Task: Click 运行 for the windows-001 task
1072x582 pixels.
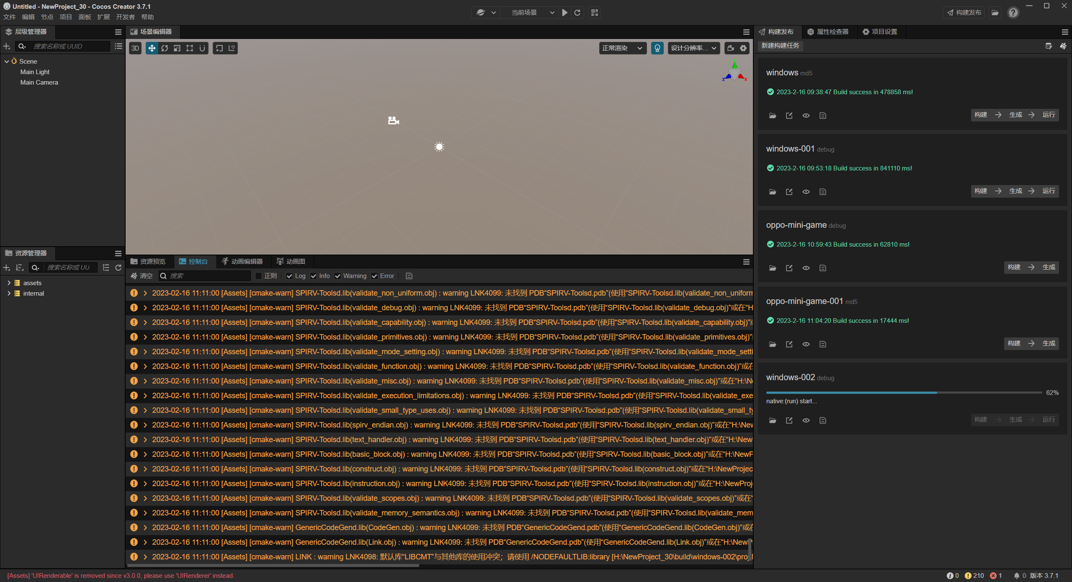Action: coord(1049,191)
